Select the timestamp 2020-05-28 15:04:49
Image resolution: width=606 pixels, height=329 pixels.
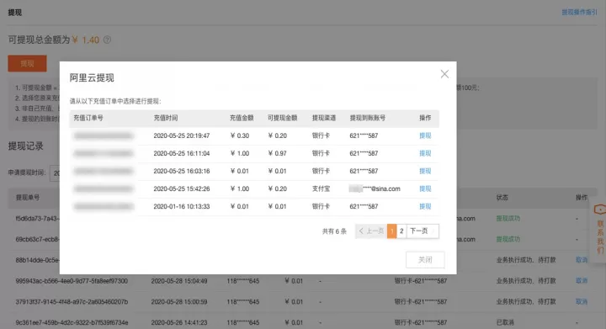pyautogui.click(x=179, y=281)
